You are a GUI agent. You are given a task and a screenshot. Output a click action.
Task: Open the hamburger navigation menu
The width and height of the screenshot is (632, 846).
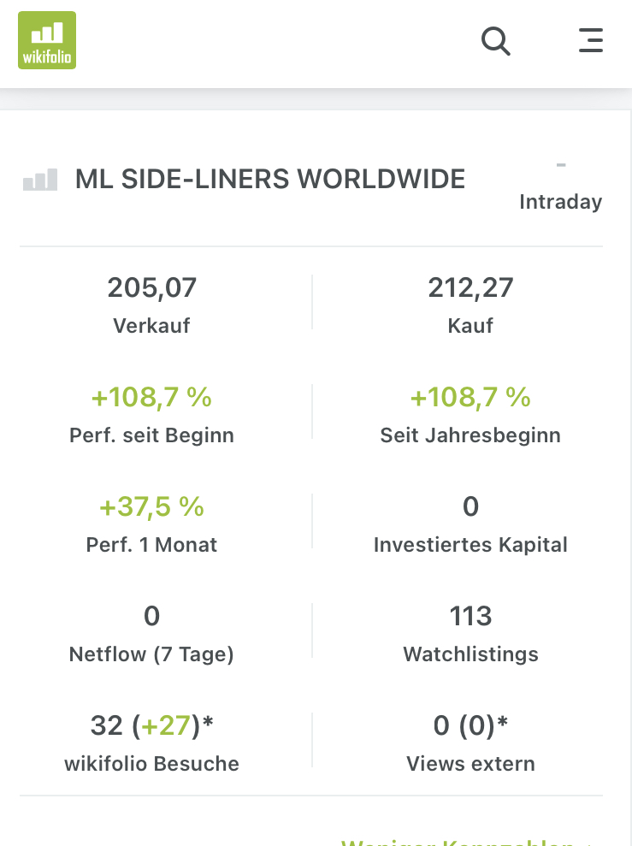point(591,40)
